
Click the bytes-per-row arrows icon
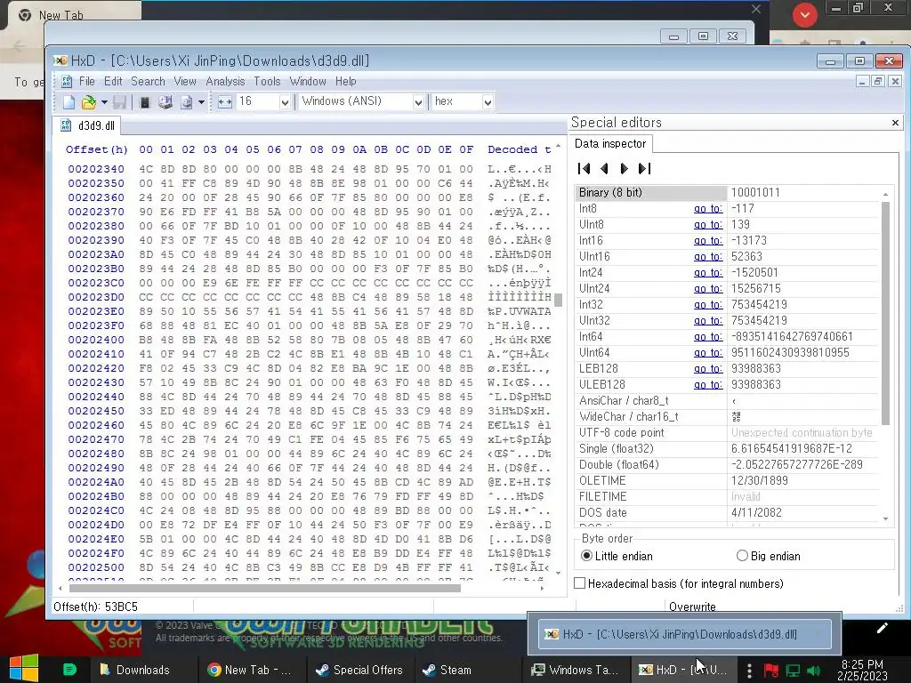[x=225, y=102]
